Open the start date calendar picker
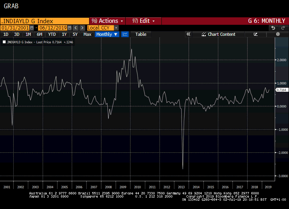 pyautogui.click(x=33, y=28)
